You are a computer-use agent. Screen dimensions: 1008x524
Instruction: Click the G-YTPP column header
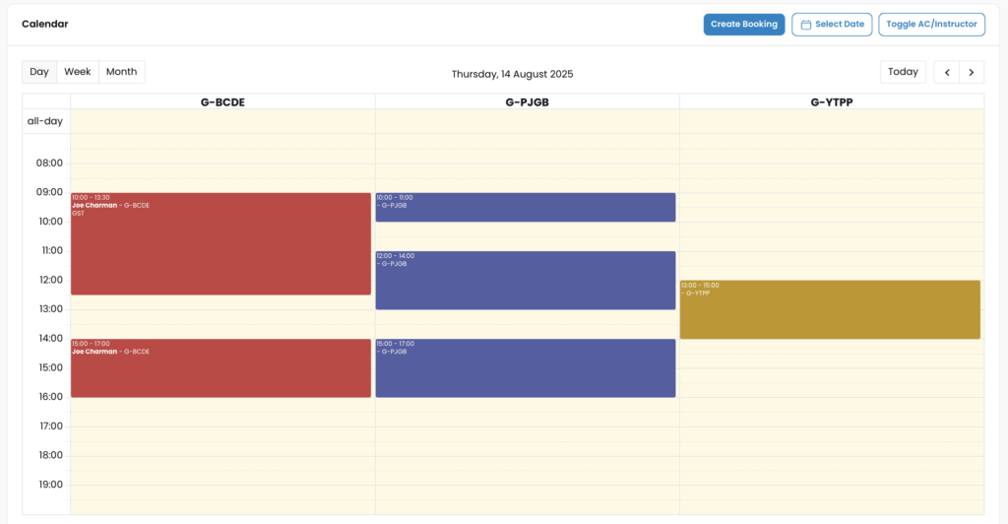(831, 101)
